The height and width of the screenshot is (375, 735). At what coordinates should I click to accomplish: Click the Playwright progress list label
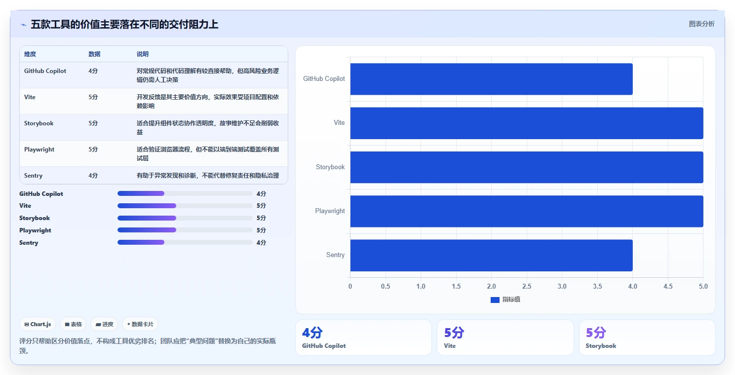tap(35, 230)
